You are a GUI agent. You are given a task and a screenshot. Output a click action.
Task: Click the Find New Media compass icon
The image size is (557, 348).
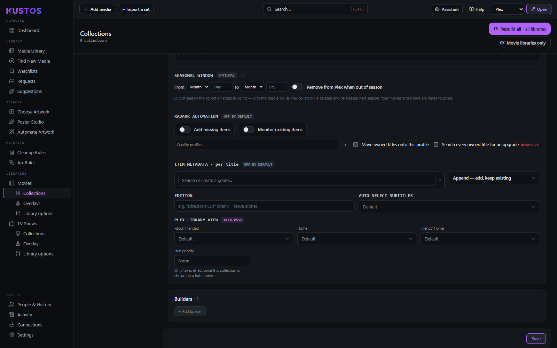12,61
